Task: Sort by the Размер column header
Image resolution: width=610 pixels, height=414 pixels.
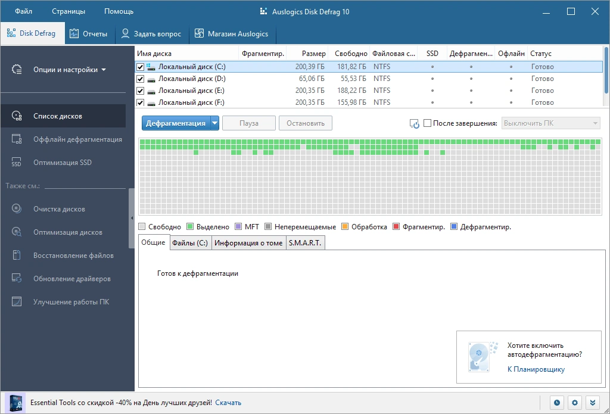Action: [313, 54]
